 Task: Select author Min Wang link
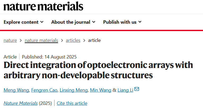coord(101,90)
